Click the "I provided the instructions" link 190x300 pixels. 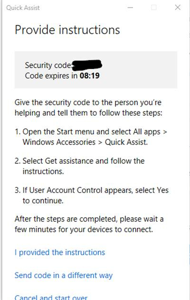tap(60, 252)
